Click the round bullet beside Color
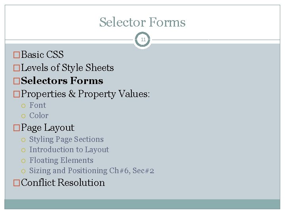The width and height of the screenshot is (285, 214). (23, 116)
